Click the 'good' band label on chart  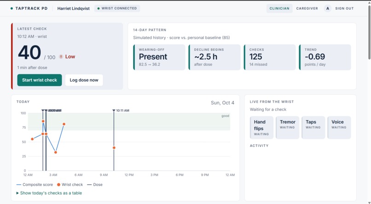click(x=225, y=116)
